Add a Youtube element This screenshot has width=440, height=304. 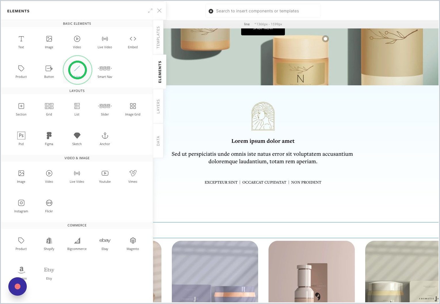[105, 176]
